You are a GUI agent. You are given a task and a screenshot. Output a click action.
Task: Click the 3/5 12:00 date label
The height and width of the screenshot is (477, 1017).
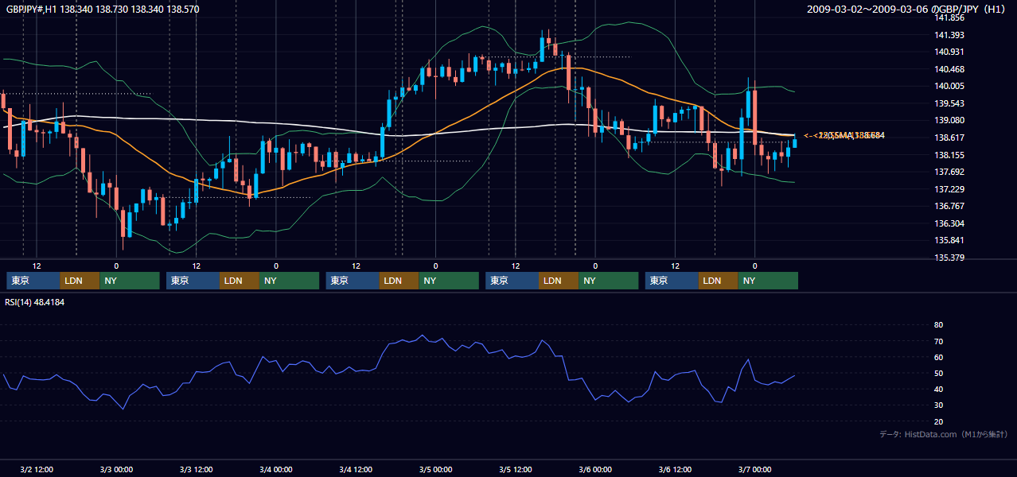[x=516, y=470]
